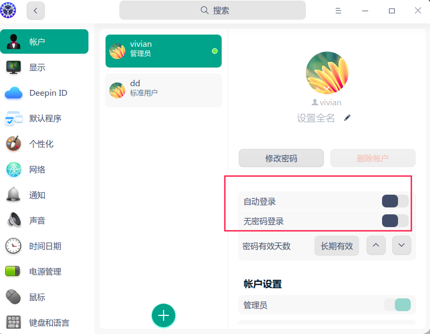Decrease password validity days with down arrow

[402, 246]
